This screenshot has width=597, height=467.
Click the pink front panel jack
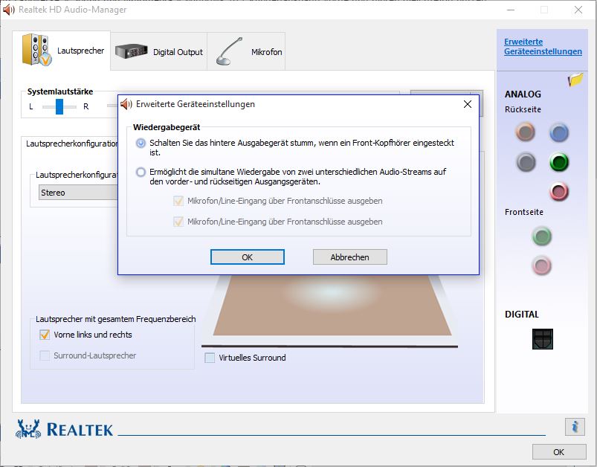click(x=541, y=265)
